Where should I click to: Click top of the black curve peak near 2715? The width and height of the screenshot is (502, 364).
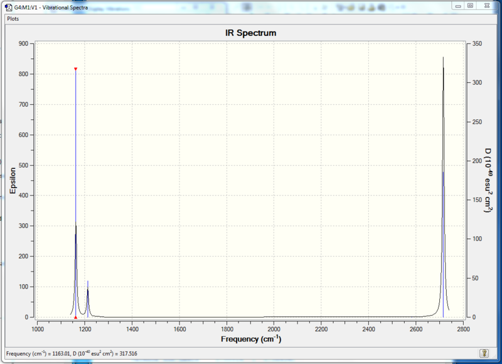click(x=444, y=58)
